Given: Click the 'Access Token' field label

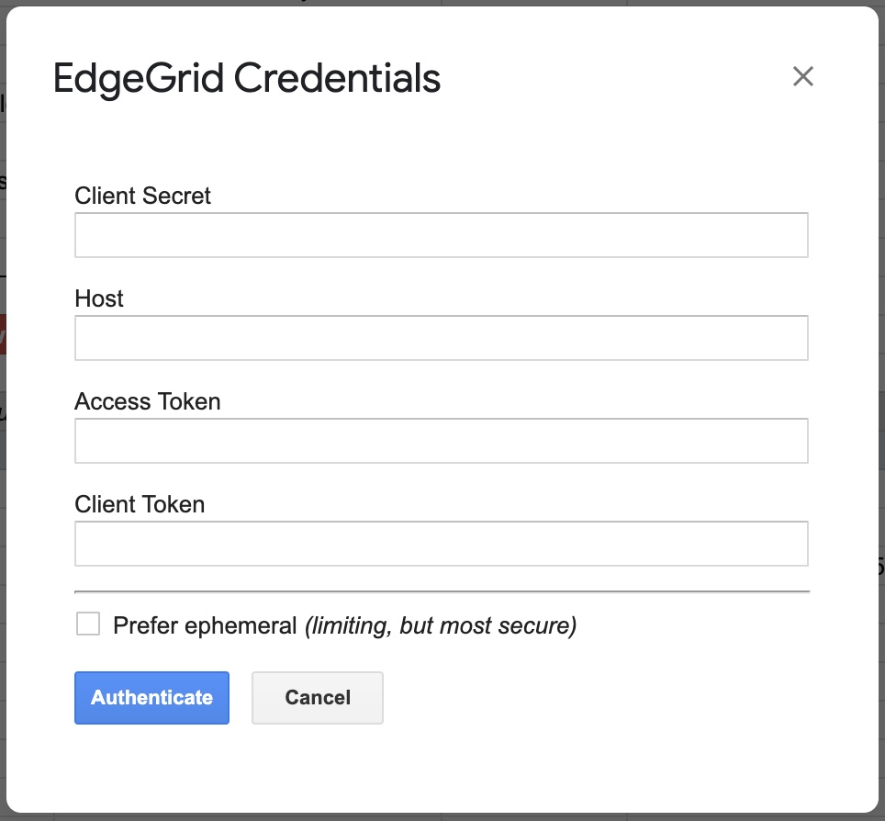Looking at the screenshot, I should (x=147, y=401).
